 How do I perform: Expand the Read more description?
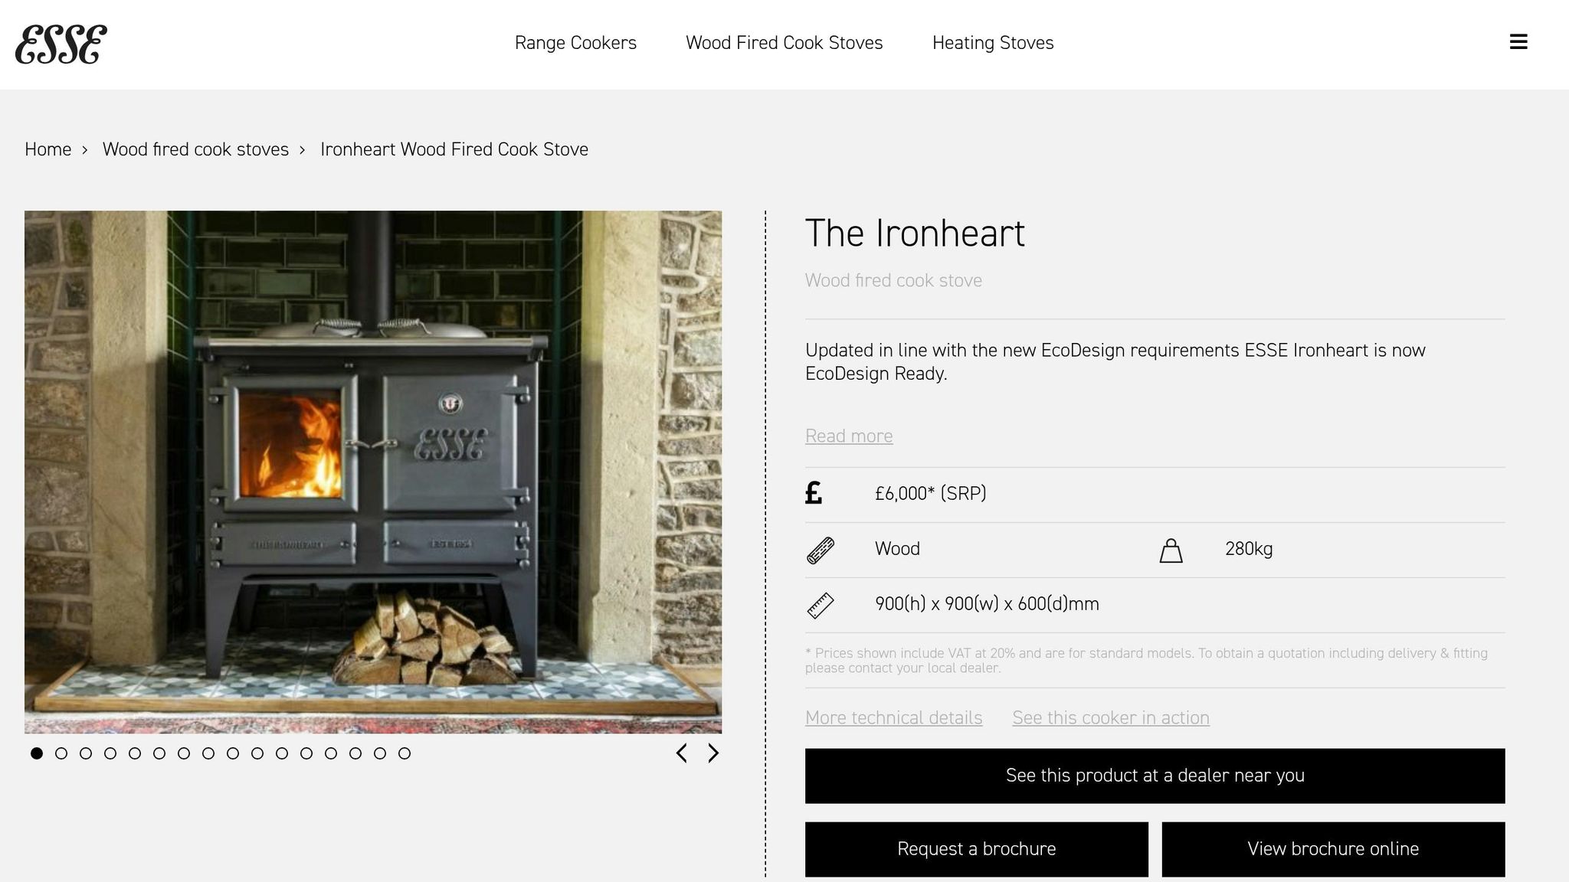pos(849,436)
